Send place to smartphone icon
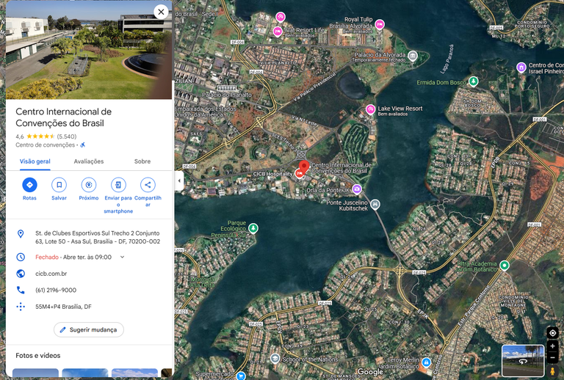564x380 pixels. 118,185
